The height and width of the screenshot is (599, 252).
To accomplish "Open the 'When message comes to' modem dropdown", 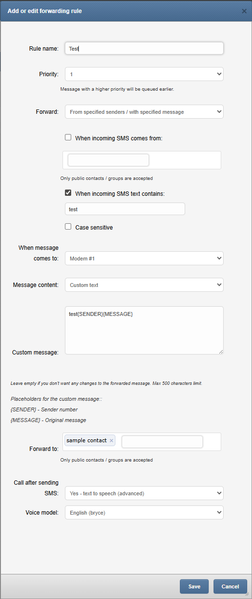I will point(144,259).
